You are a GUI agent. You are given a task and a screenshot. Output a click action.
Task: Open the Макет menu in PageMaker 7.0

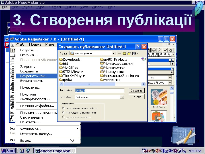click(x=51, y=45)
